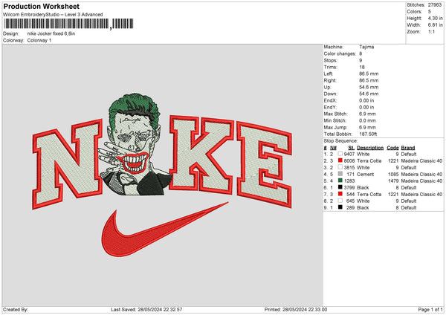Click stitch count '9407' in stop 1
This screenshot has height=315, width=446.
[x=349, y=154]
